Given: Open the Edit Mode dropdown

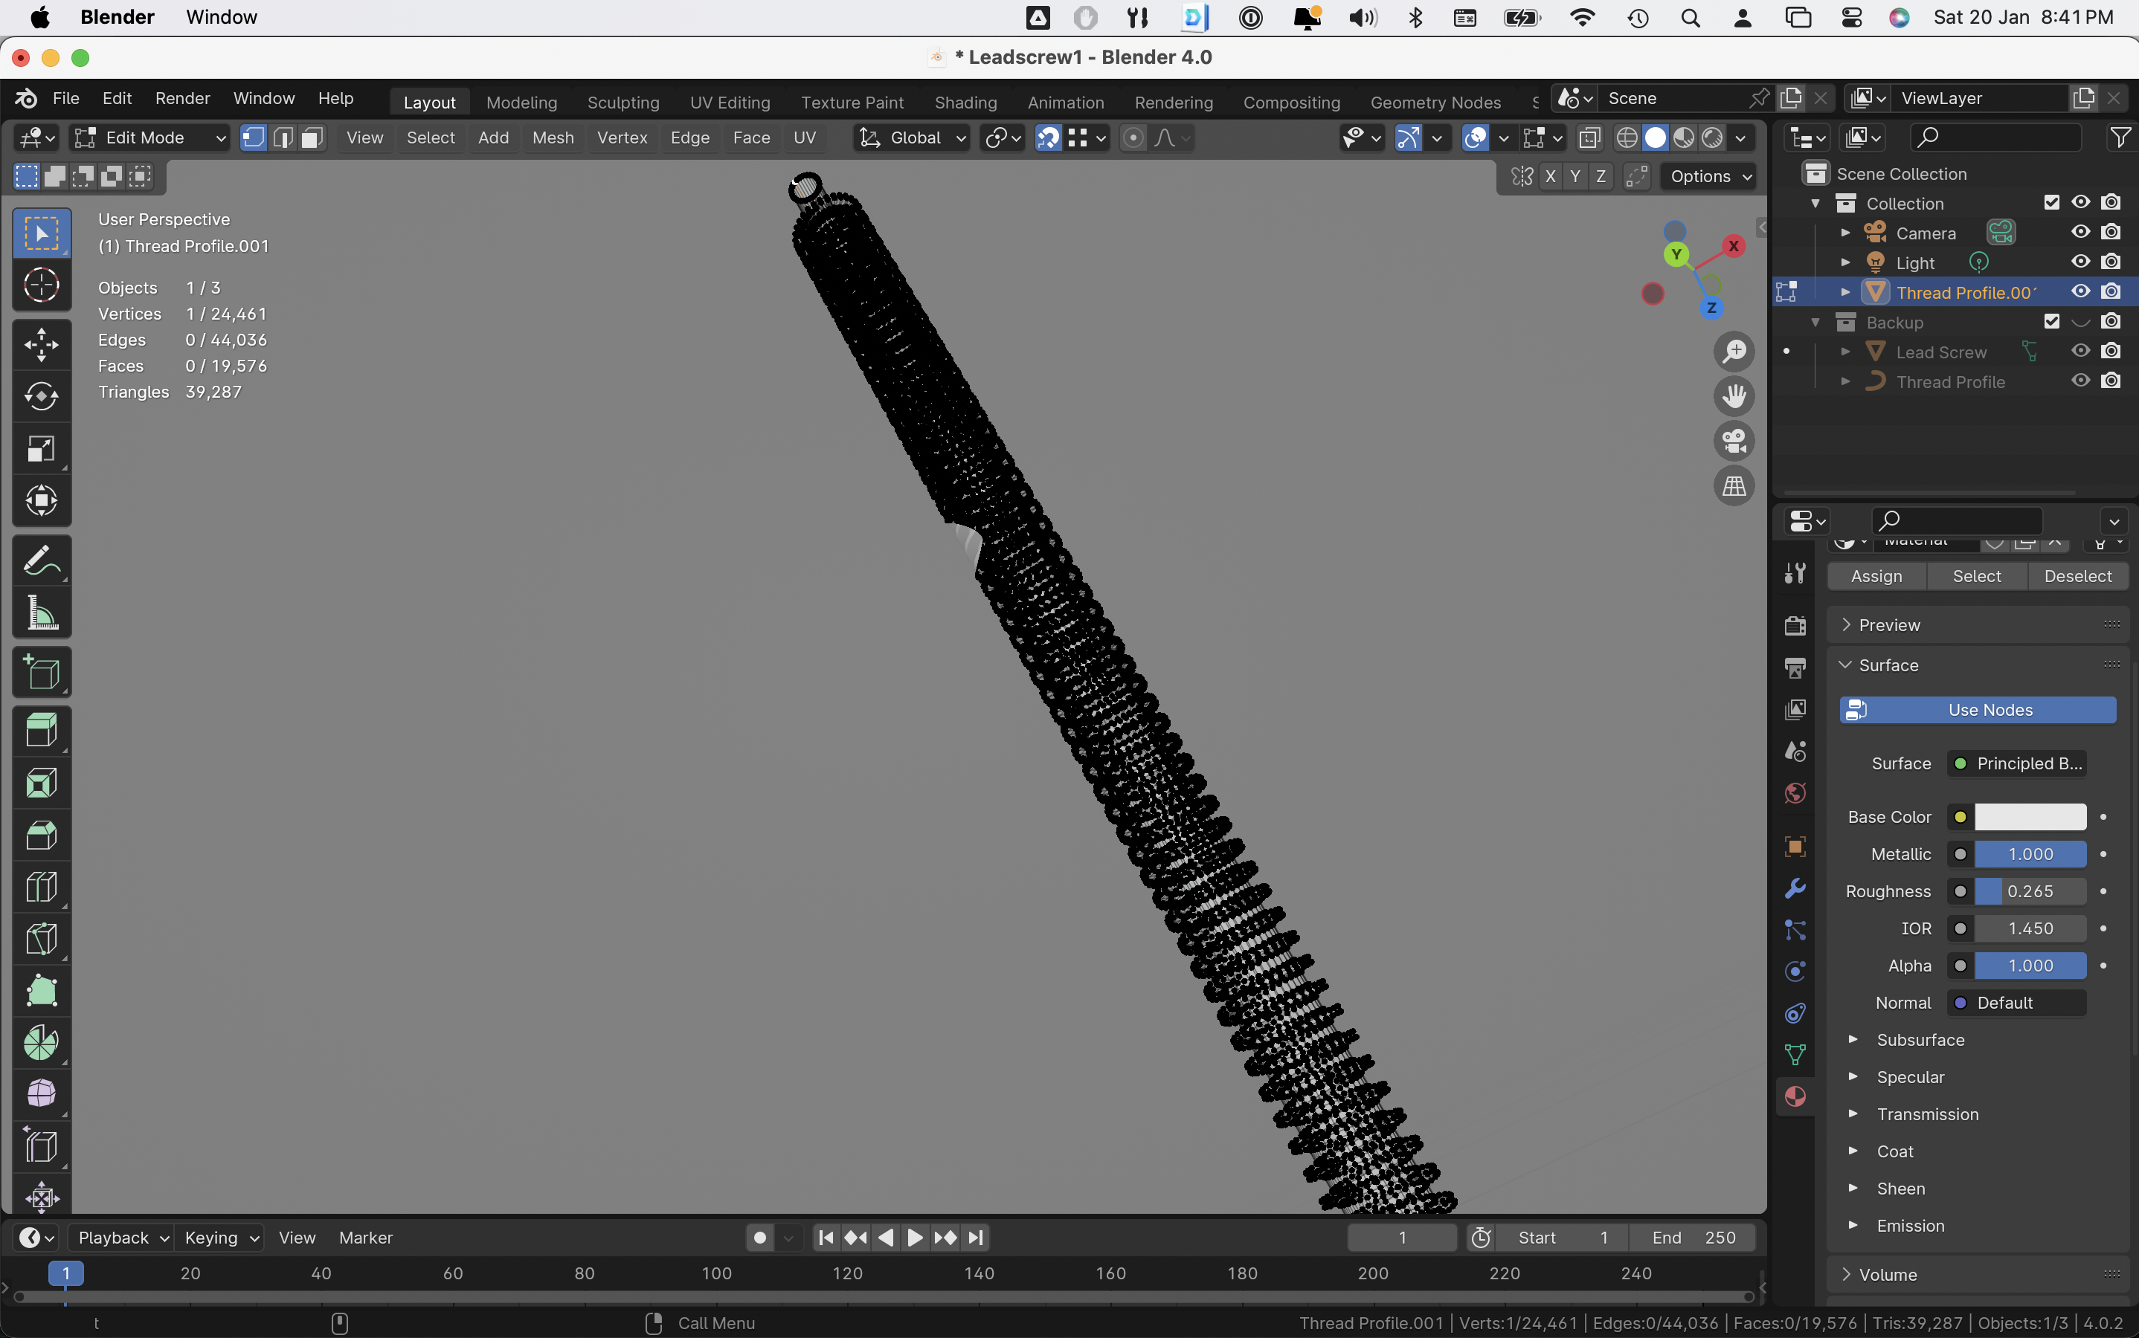Looking at the screenshot, I should tap(150, 138).
